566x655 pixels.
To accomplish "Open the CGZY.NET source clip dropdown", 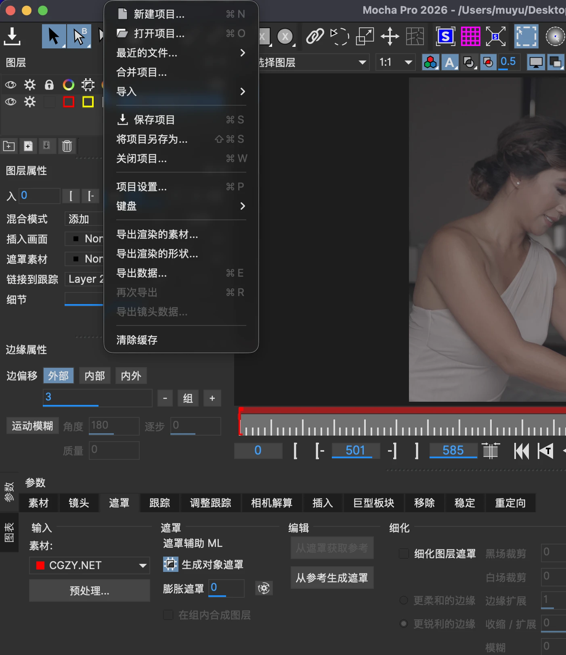I will [x=90, y=565].
